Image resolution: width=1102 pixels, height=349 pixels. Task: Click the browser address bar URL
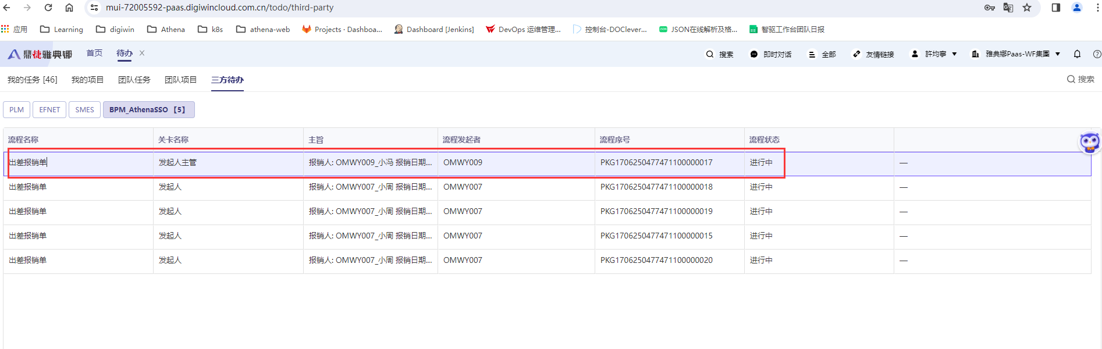[x=219, y=8]
